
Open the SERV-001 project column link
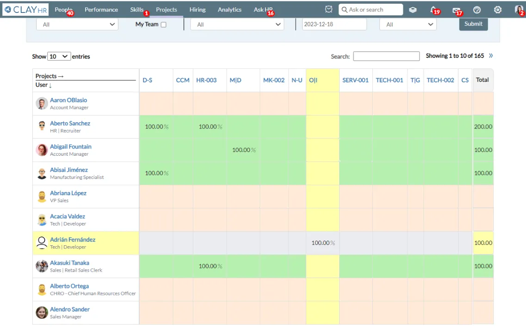pyautogui.click(x=355, y=80)
